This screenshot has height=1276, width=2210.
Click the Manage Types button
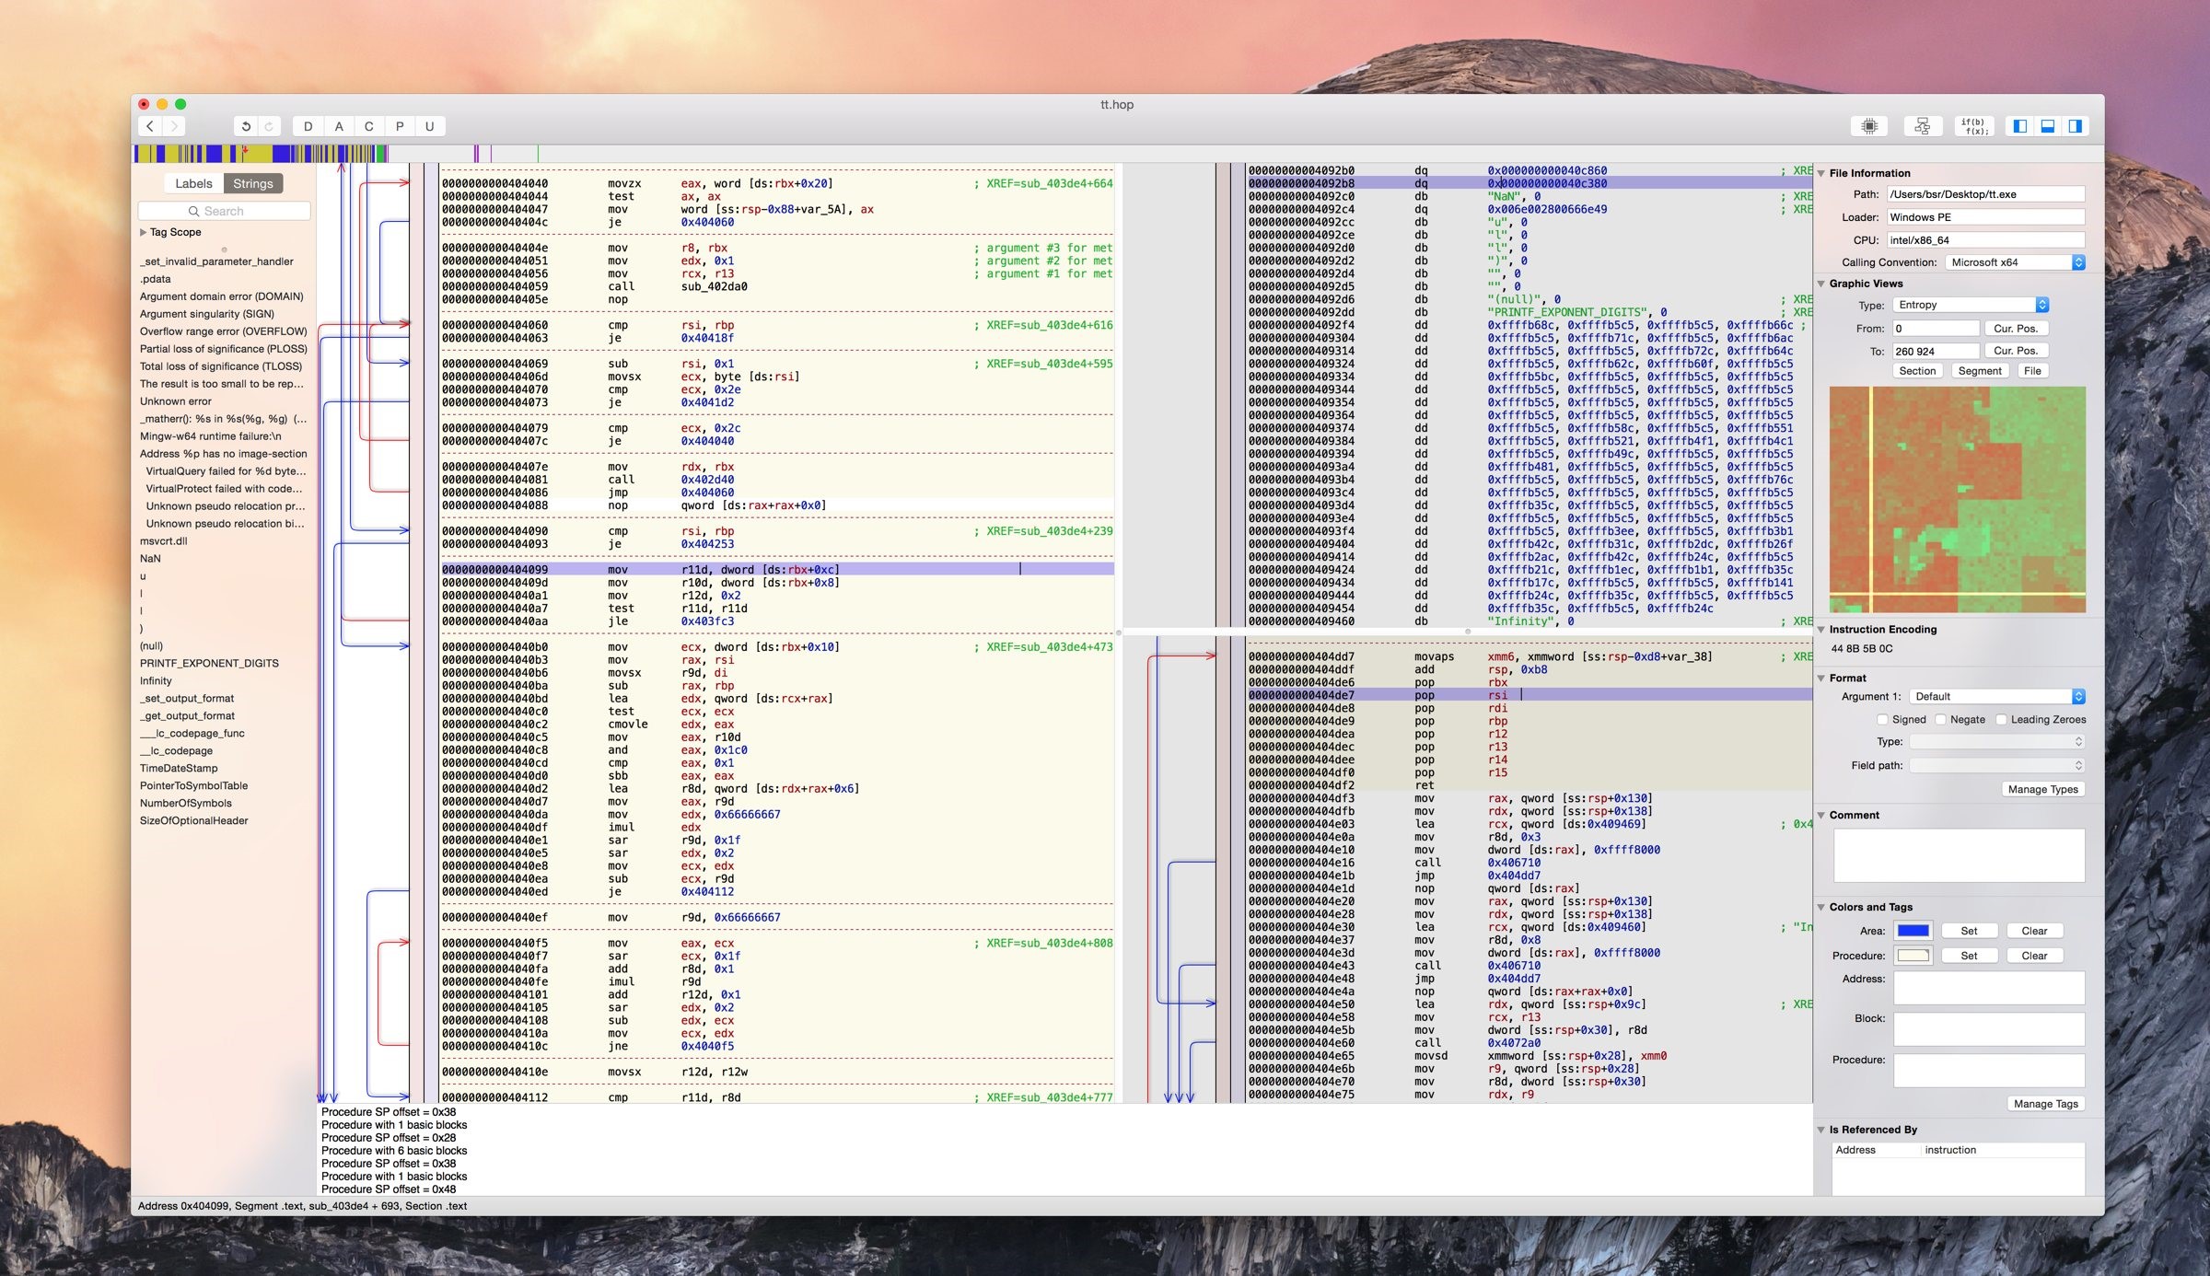point(2042,789)
